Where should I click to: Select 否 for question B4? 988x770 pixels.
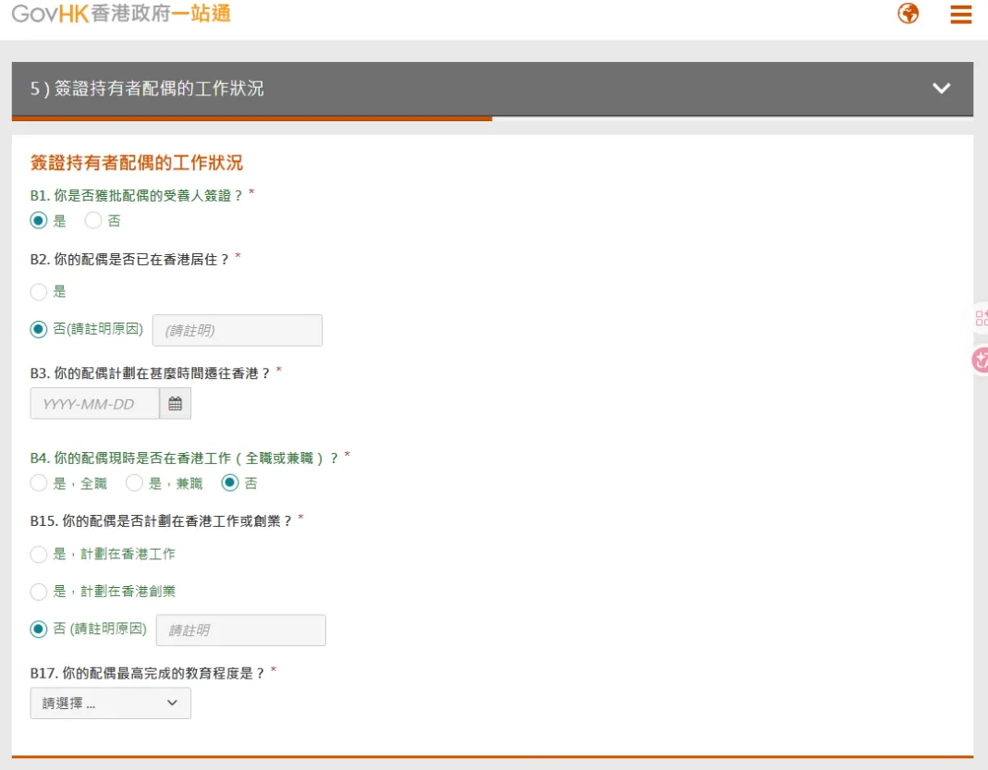pyautogui.click(x=229, y=483)
